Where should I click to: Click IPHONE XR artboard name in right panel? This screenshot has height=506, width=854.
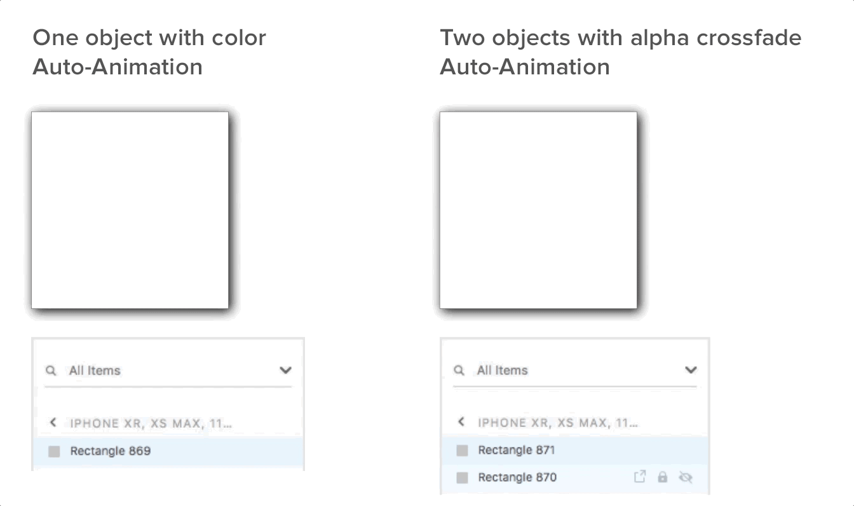pos(557,423)
